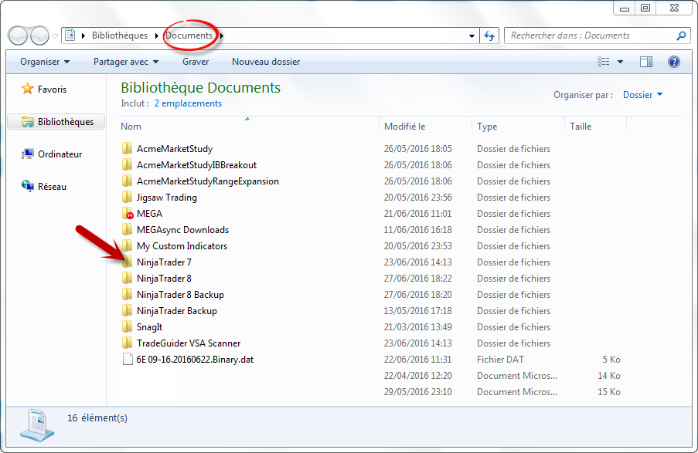The image size is (698, 453).
Task: Click the Fichier DAT type cell
Action: click(500, 360)
